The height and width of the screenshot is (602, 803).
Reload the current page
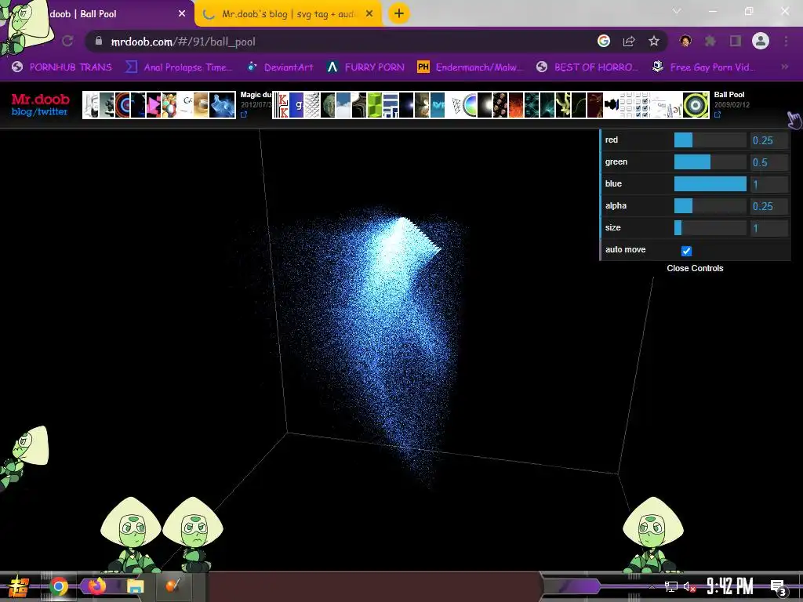pyautogui.click(x=67, y=41)
